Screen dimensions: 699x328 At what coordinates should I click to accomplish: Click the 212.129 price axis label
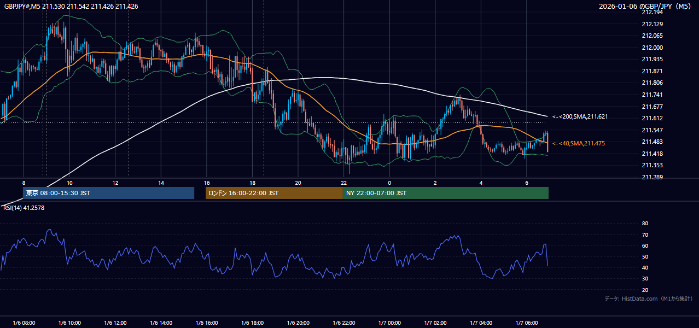[x=652, y=24]
